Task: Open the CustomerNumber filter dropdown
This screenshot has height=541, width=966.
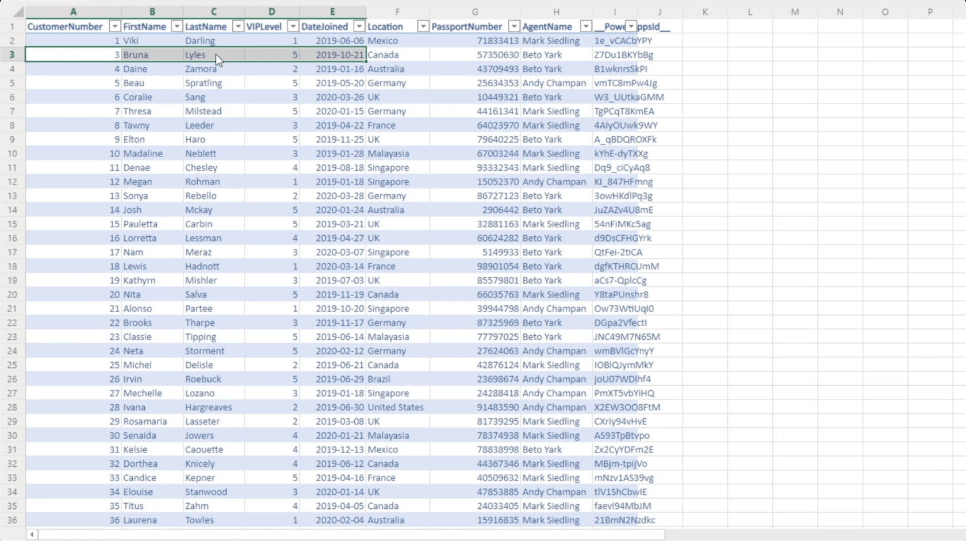Action: pos(114,26)
